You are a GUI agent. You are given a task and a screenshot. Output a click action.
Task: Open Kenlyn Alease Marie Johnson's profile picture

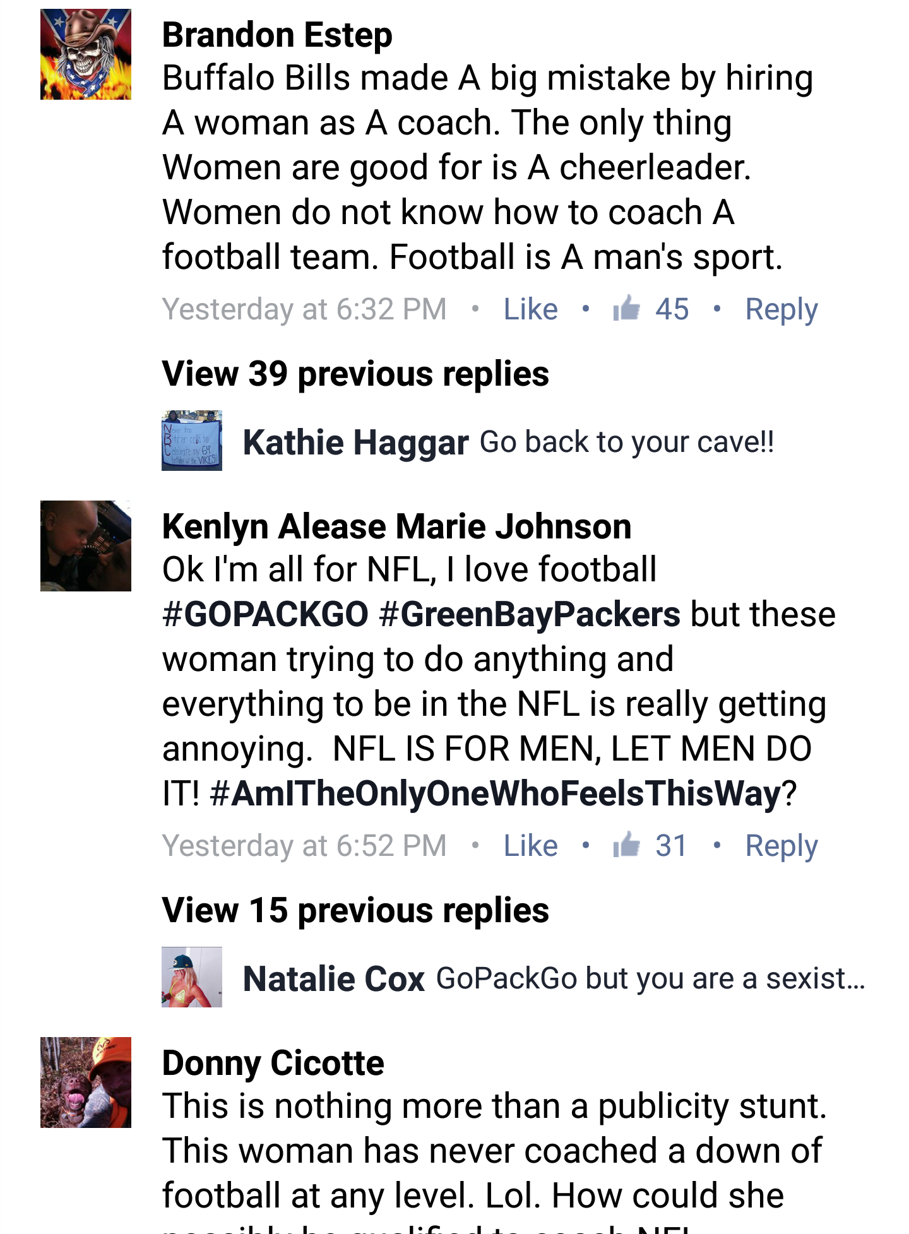86,546
